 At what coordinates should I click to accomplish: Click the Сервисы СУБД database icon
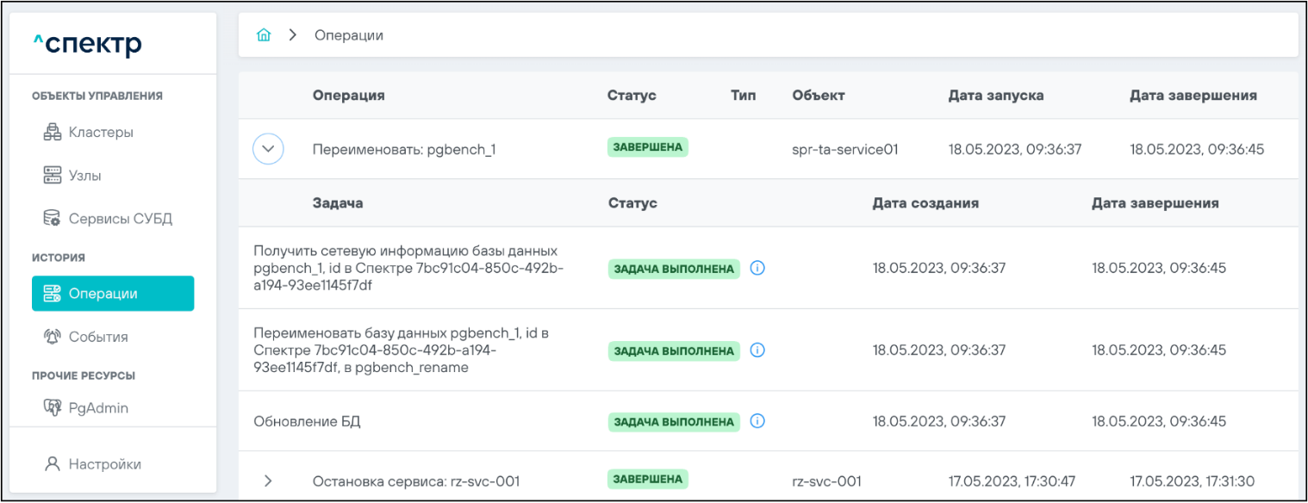click(x=53, y=219)
